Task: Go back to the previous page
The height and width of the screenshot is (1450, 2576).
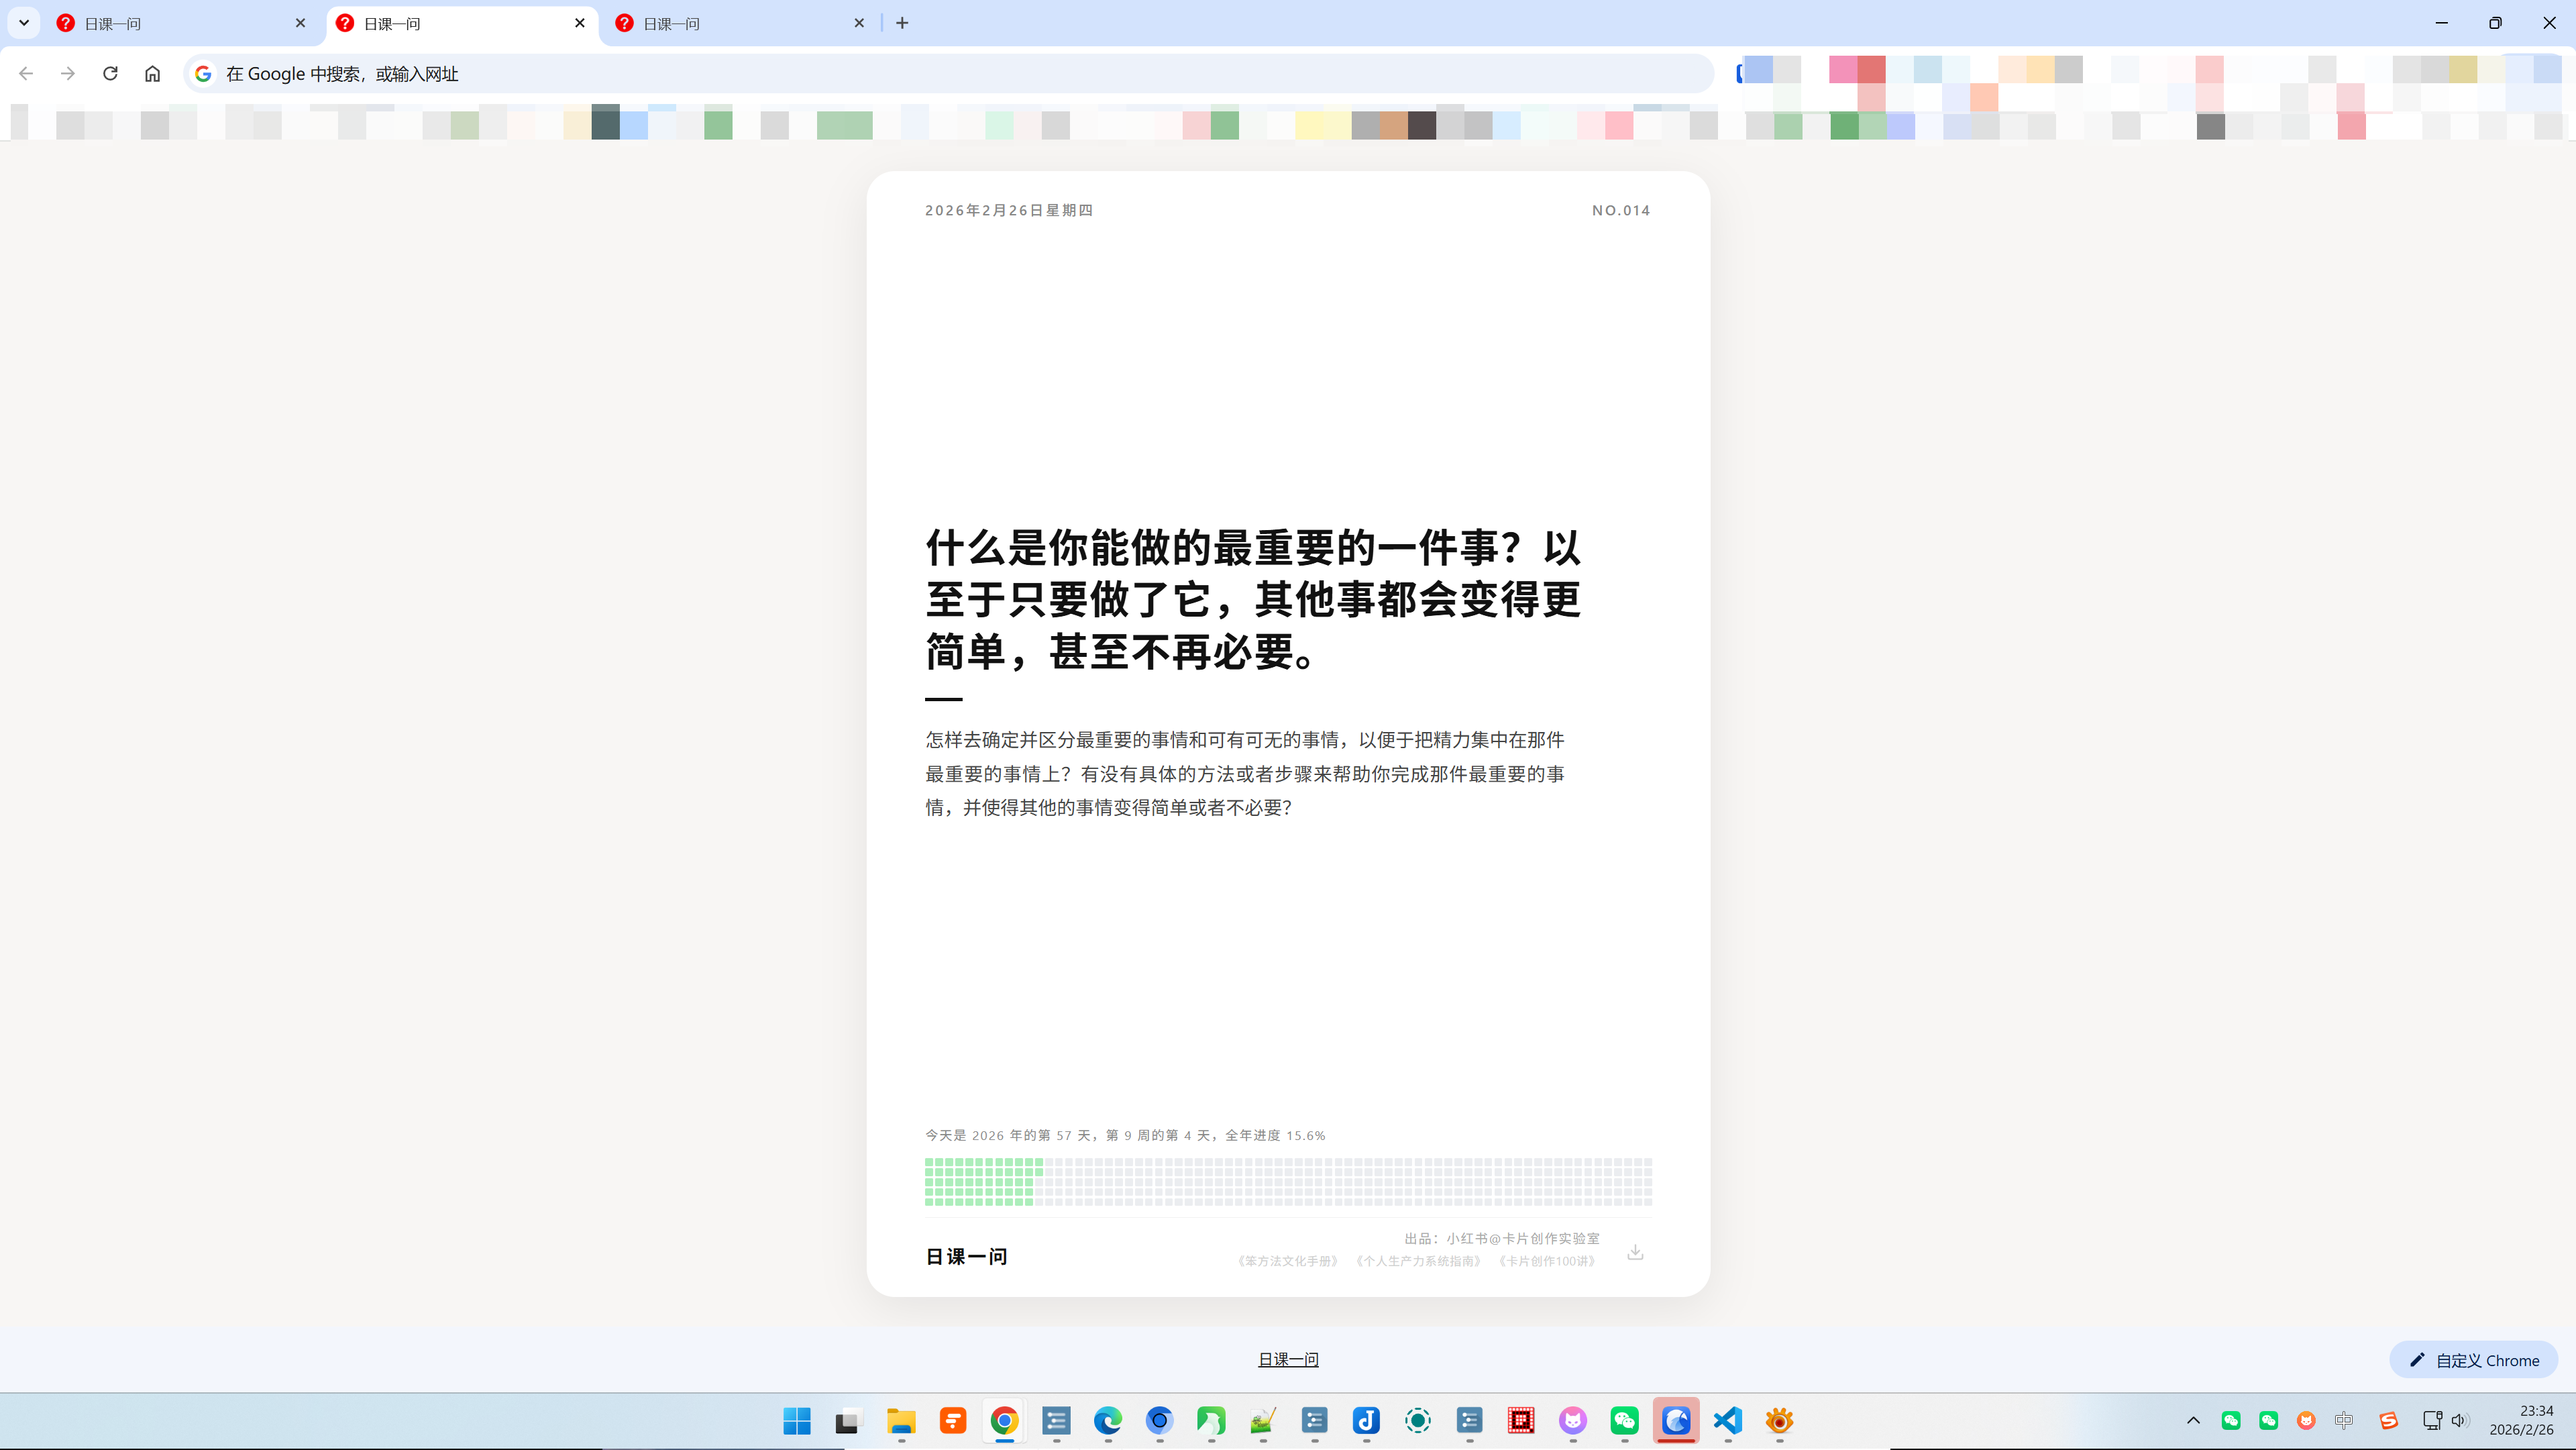Action: click(x=25, y=73)
